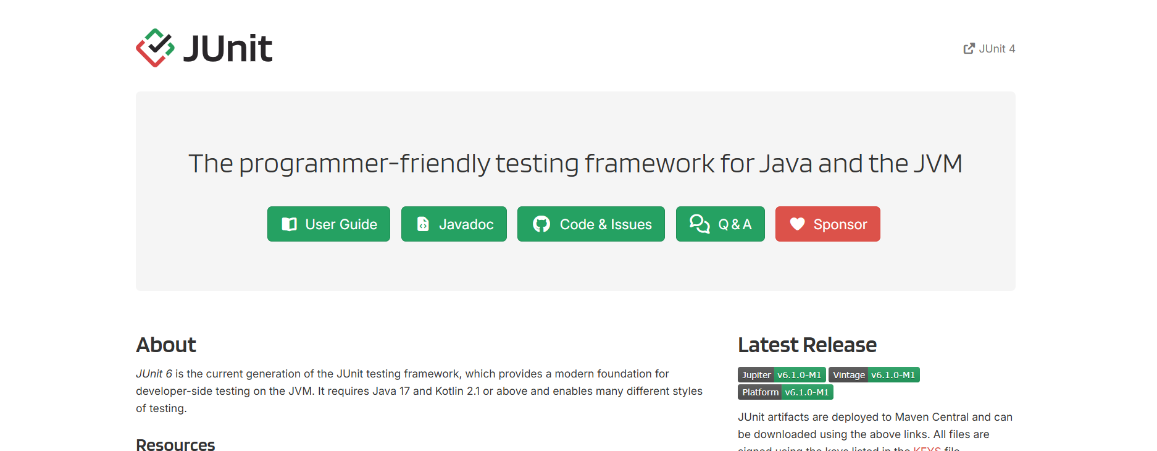This screenshot has height=451, width=1157.
Task: Click the chat bubbles icon on Q&A
Action: point(699,224)
